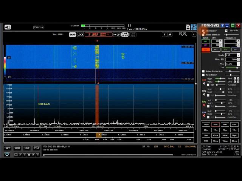Click the 3.892.000 frequency display

click(99, 34)
